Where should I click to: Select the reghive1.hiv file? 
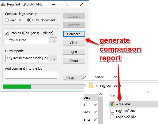tap(126, 111)
